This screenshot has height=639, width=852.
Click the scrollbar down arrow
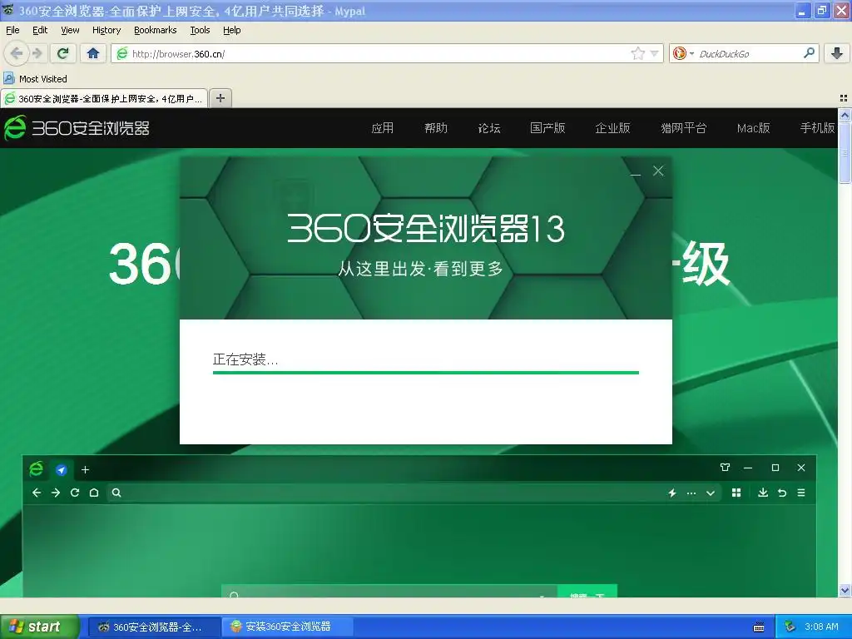pyautogui.click(x=845, y=591)
